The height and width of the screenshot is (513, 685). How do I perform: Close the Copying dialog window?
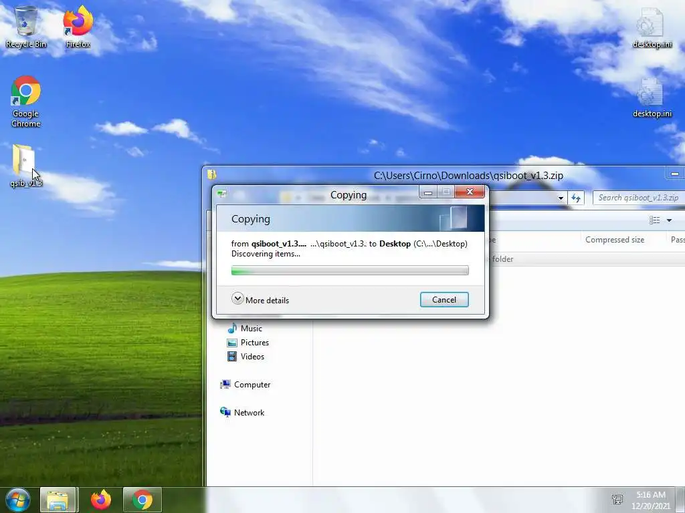click(470, 192)
